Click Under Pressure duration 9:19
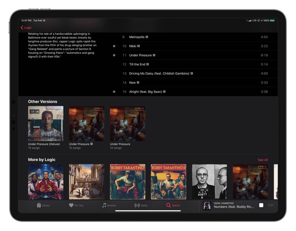This screenshot has width=296, height=231. pos(264,55)
